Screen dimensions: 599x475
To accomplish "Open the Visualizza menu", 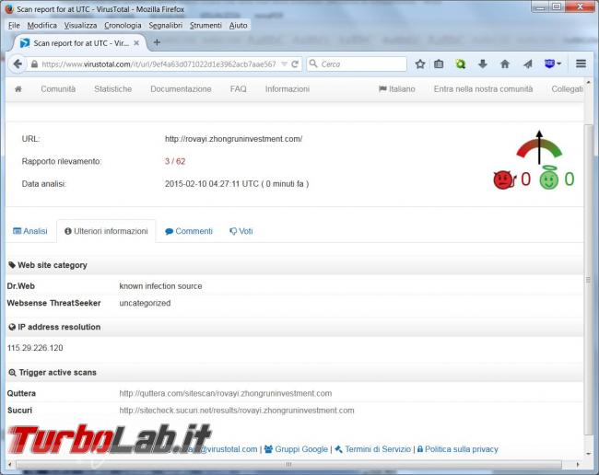I will click(x=80, y=25).
